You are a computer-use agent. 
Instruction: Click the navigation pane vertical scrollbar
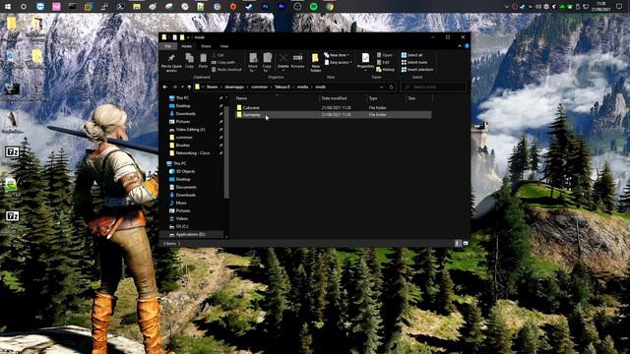pos(226,151)
